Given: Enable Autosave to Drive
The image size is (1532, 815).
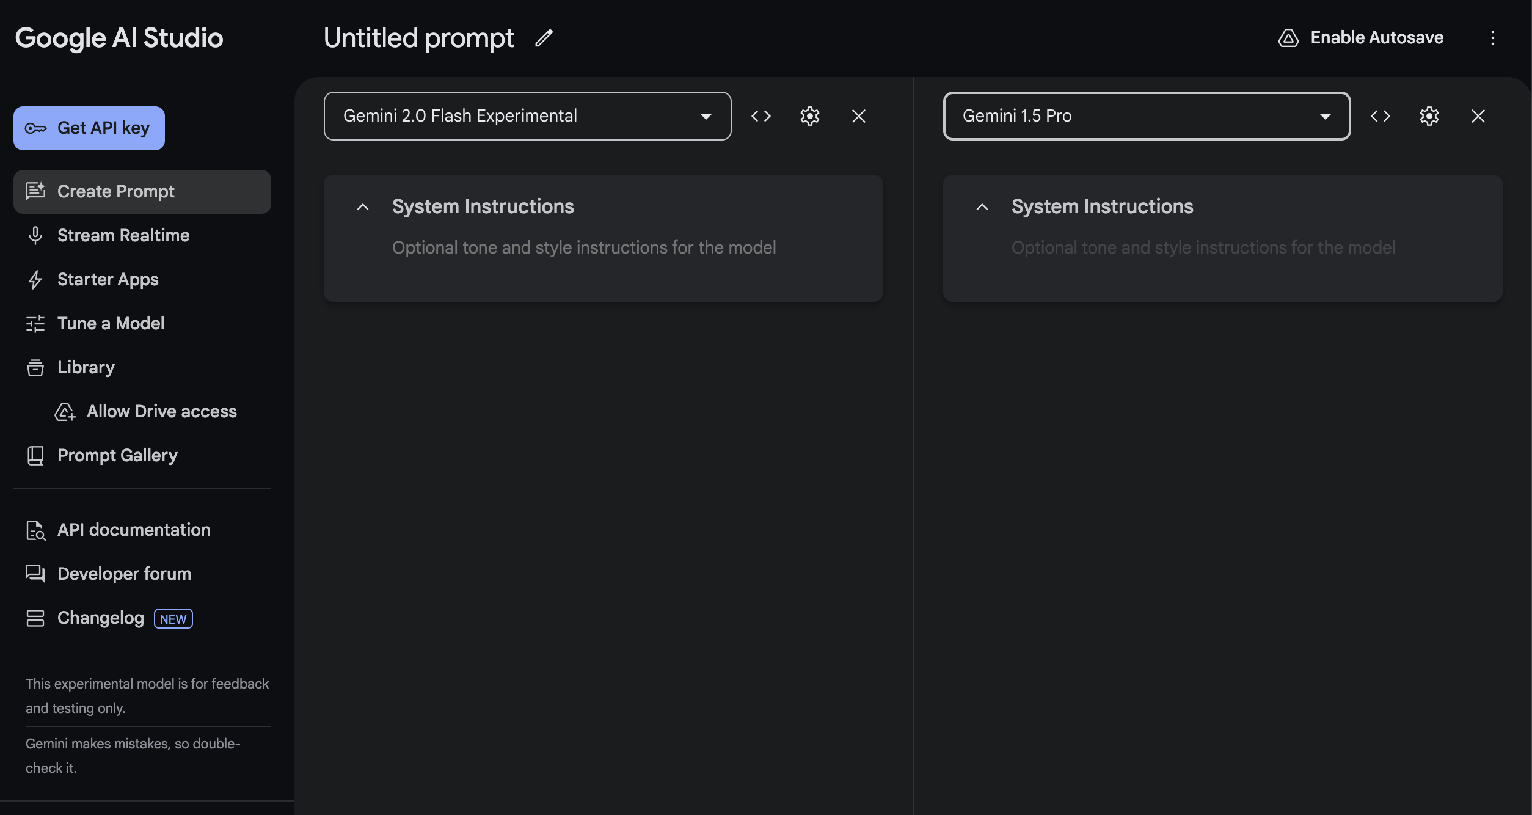Looking at the screenshot, I should (x=1361, y=38).
